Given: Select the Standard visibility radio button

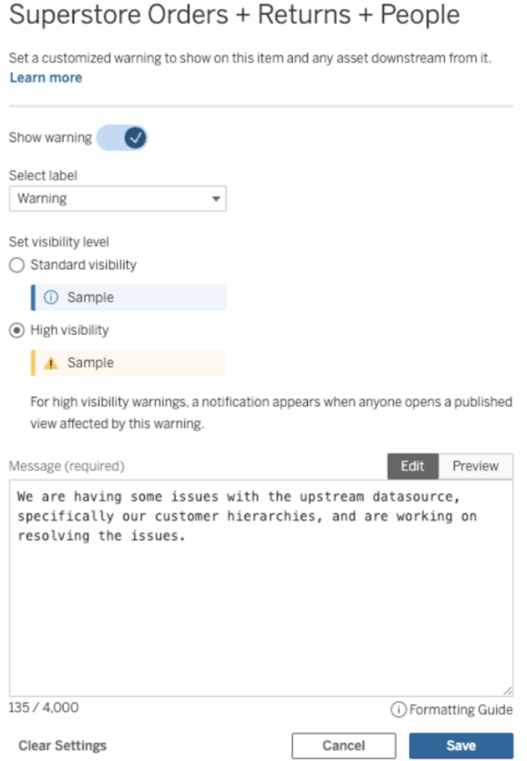Looking at the screenshot, I should point(15,265).
